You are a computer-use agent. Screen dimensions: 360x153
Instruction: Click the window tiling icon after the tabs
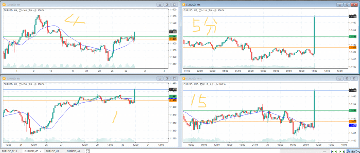pyautogui.click(x=88, y=151)
